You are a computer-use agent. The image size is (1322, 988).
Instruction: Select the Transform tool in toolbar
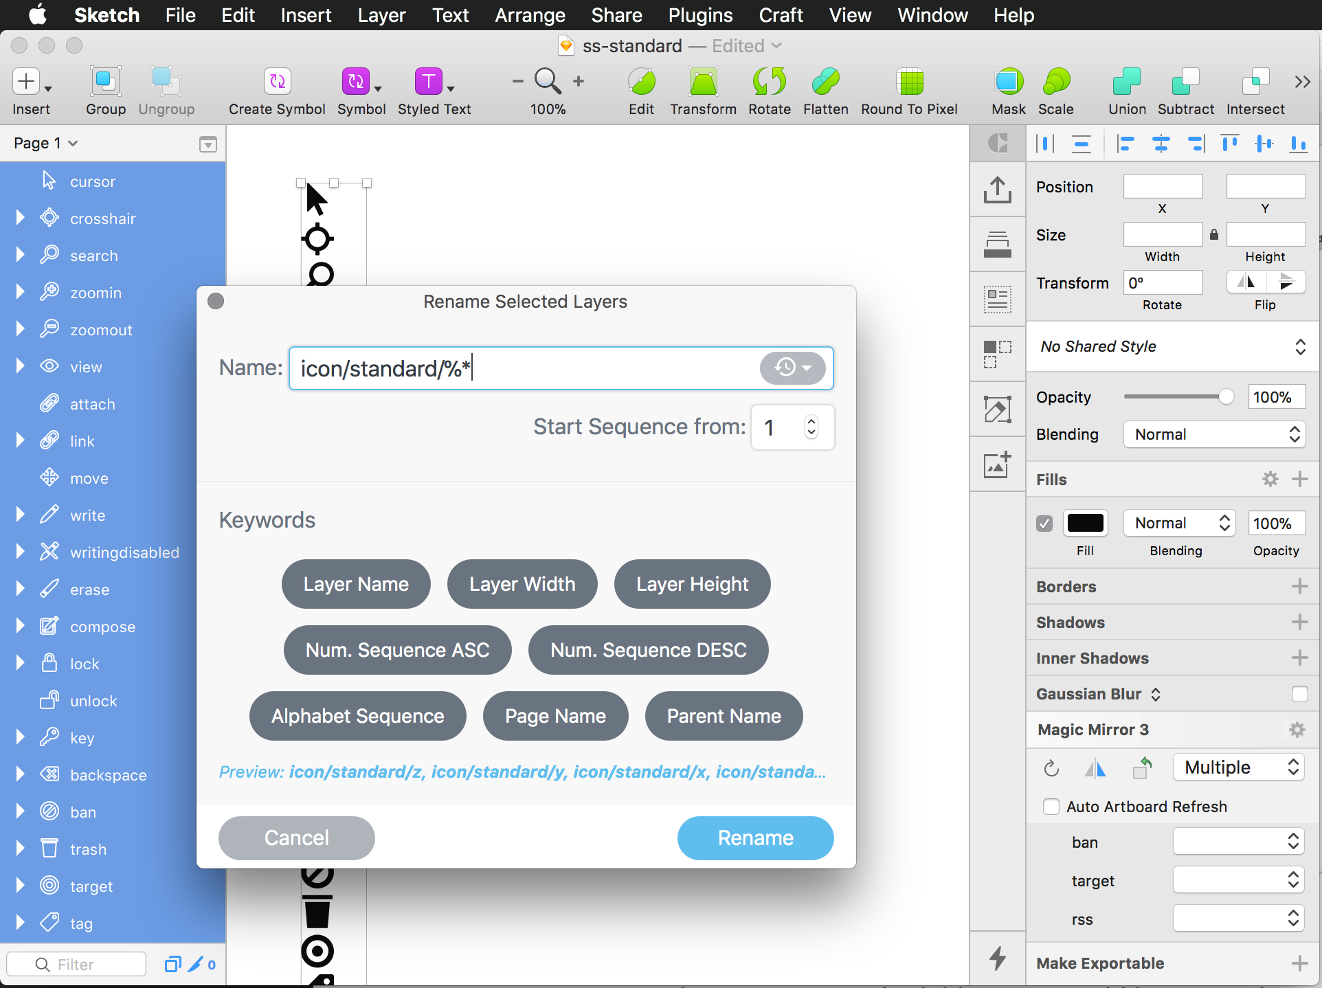[x=704, y=85]
